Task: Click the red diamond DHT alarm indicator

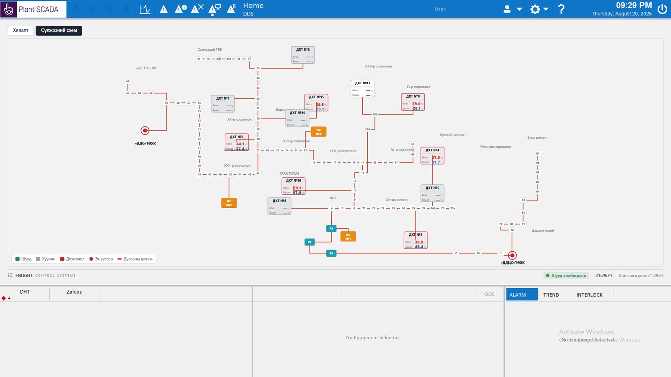Action: click(4, 298)
